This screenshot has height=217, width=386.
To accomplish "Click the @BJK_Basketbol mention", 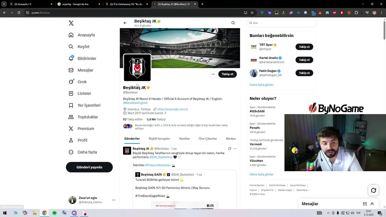I will pyautogui.click(x=161, y=157).
